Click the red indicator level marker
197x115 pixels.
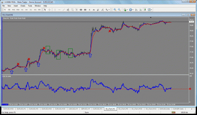point(190,89)
